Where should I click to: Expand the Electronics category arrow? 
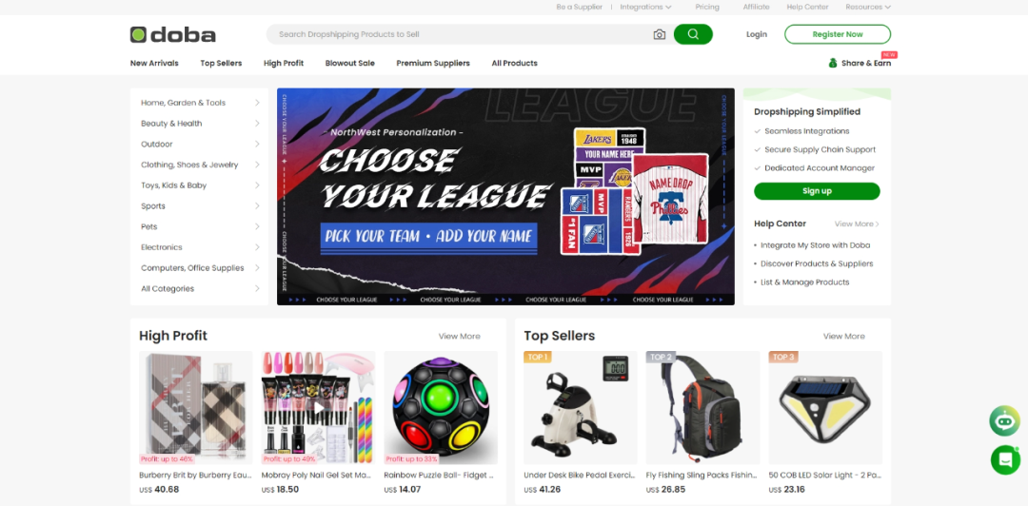(257, 247)
